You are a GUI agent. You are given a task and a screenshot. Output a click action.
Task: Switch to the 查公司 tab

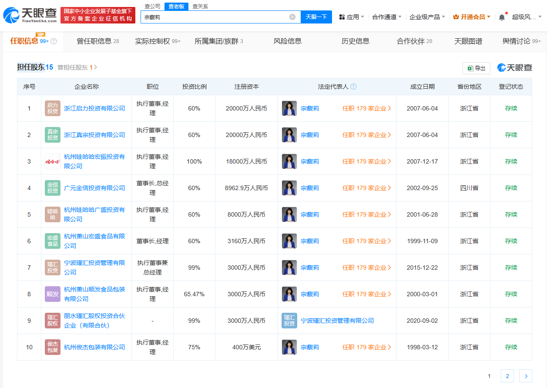[x=152, y=7]
